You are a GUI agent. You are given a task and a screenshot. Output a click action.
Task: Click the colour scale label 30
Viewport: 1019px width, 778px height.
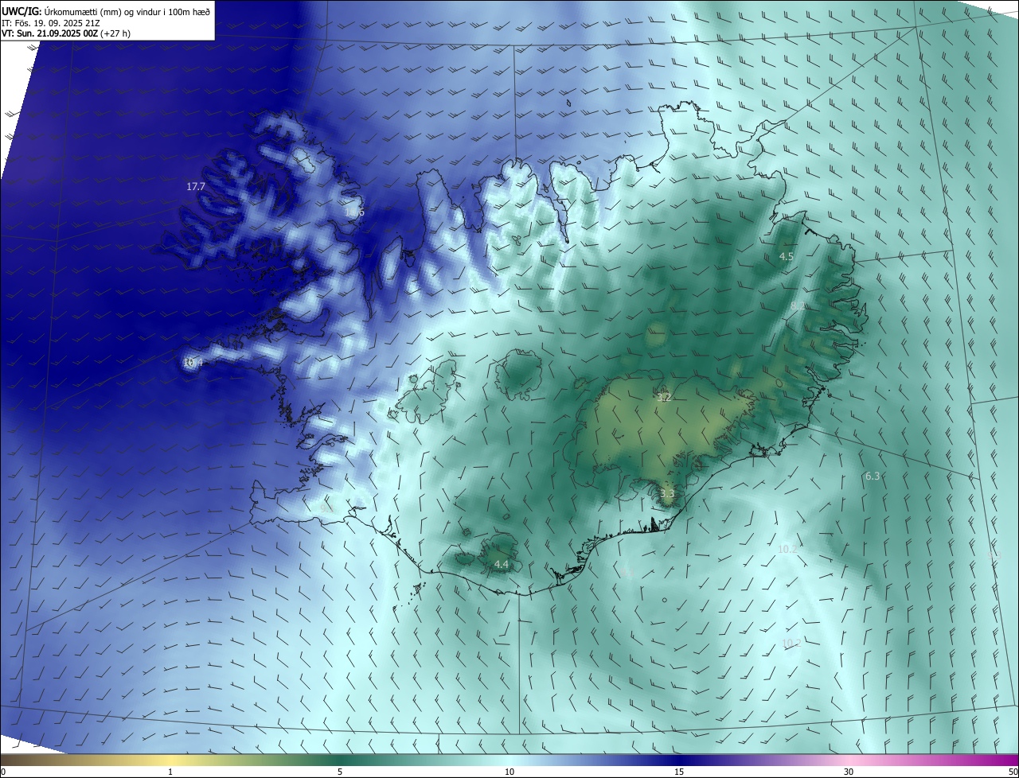coord(849,772)
